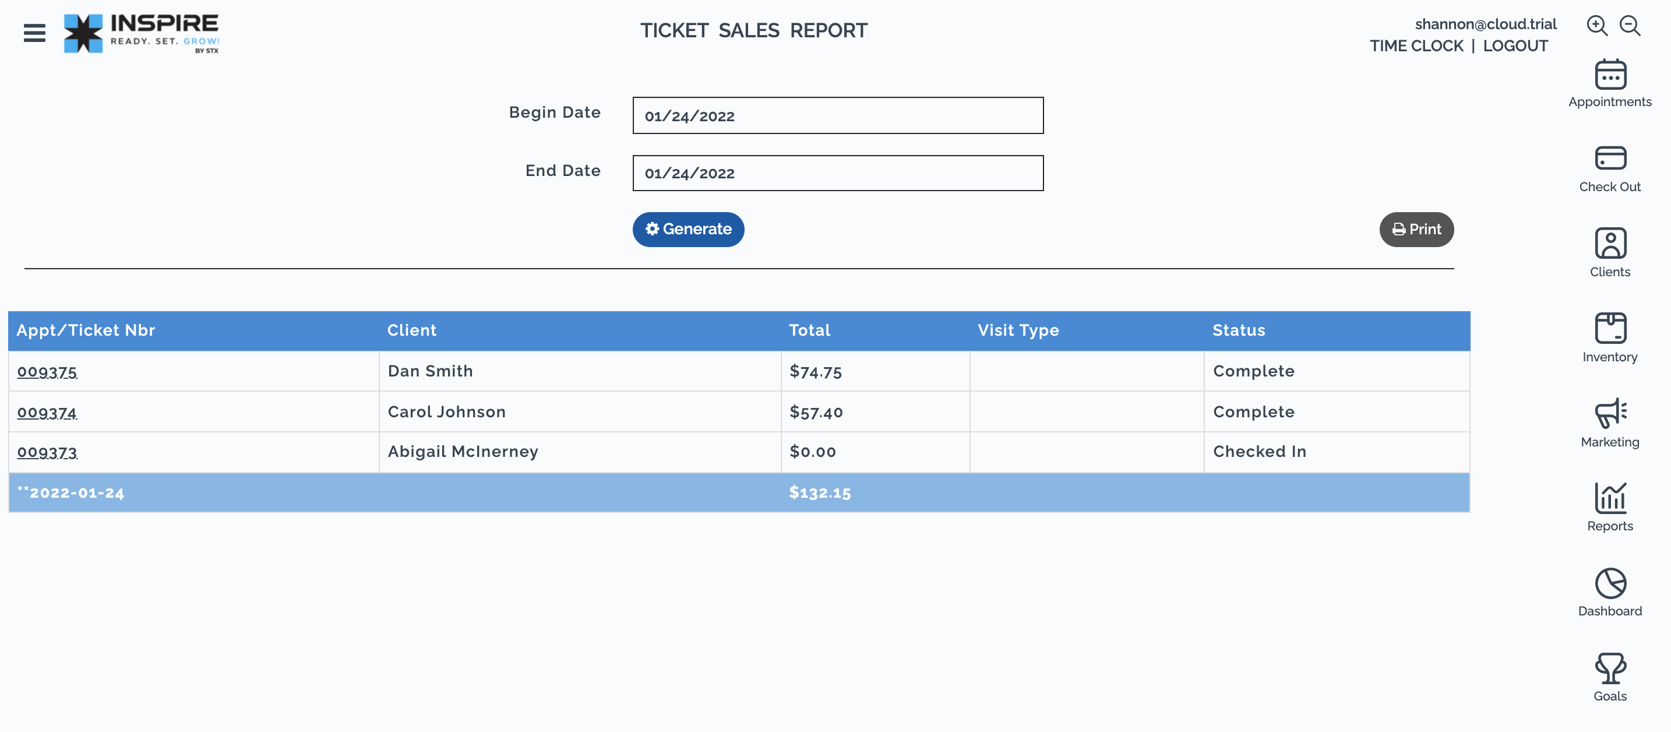Open ticket number 009375
1671x732 pixels.
tap(47, 372)
